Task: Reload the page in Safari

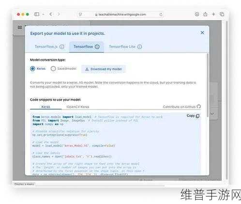Action: (161, 15)
